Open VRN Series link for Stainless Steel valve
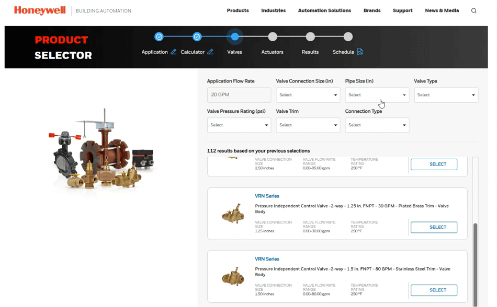The height and width of the screenshot is (307, 497). point(267,259)
